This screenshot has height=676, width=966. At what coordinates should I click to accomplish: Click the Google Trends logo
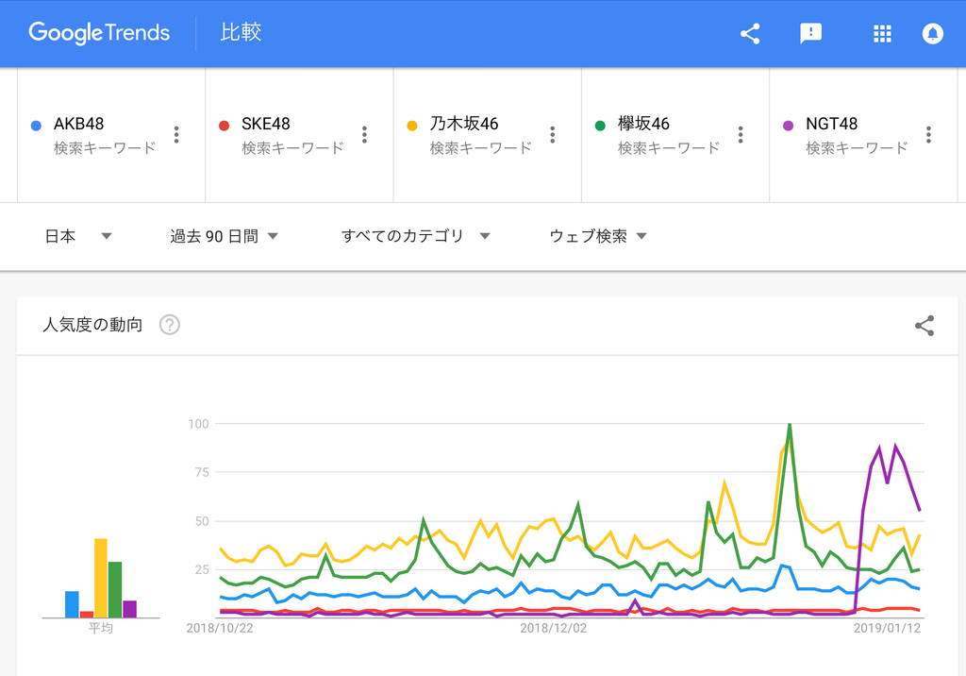click(99, 33)
